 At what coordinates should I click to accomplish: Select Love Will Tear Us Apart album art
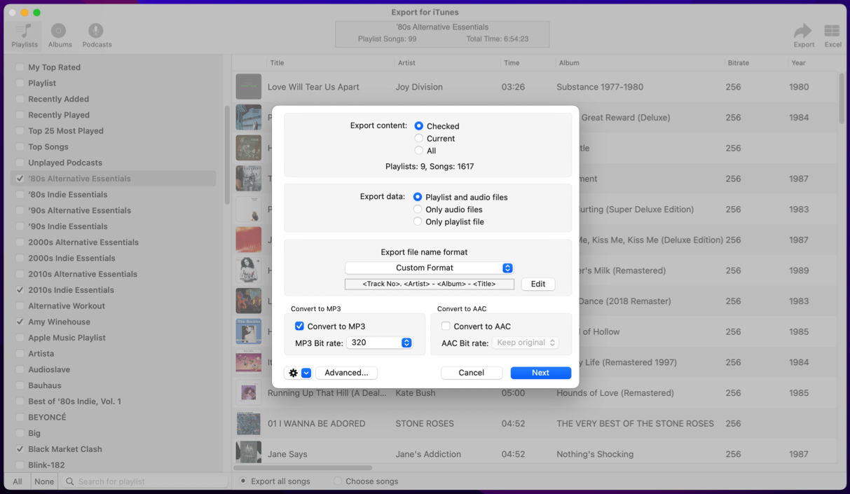(249, 87)
